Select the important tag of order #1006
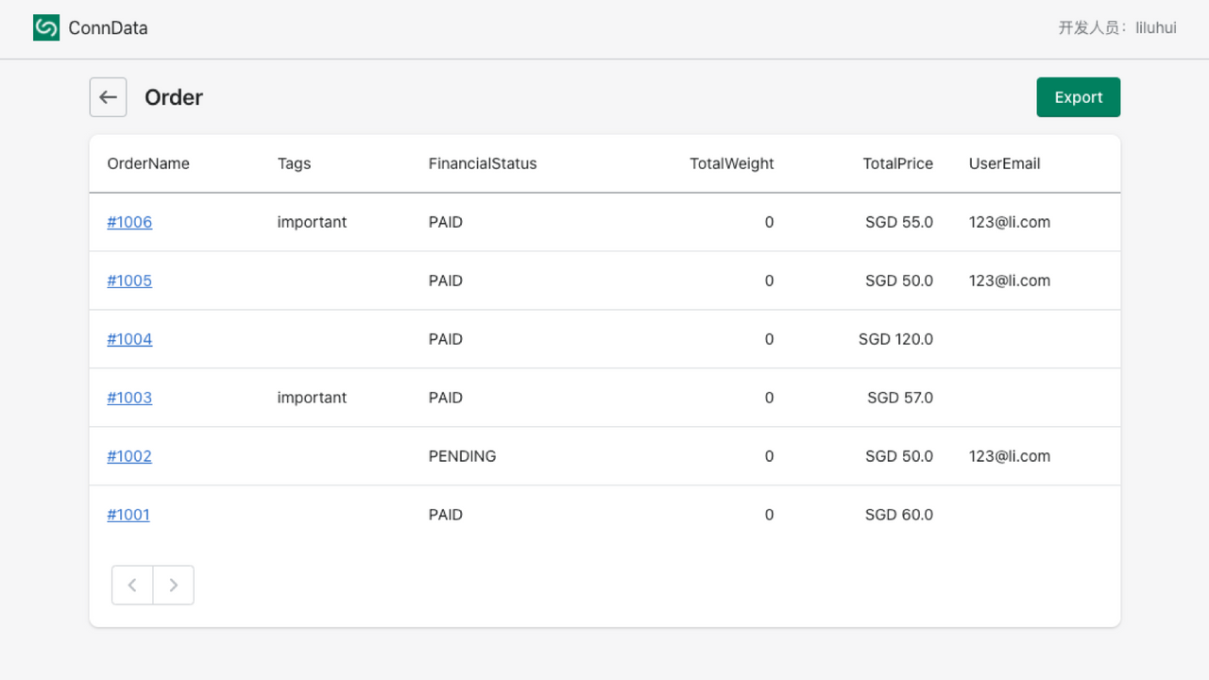The height and width of the screenshot is (680, 1209). click(x=312, y=222)
